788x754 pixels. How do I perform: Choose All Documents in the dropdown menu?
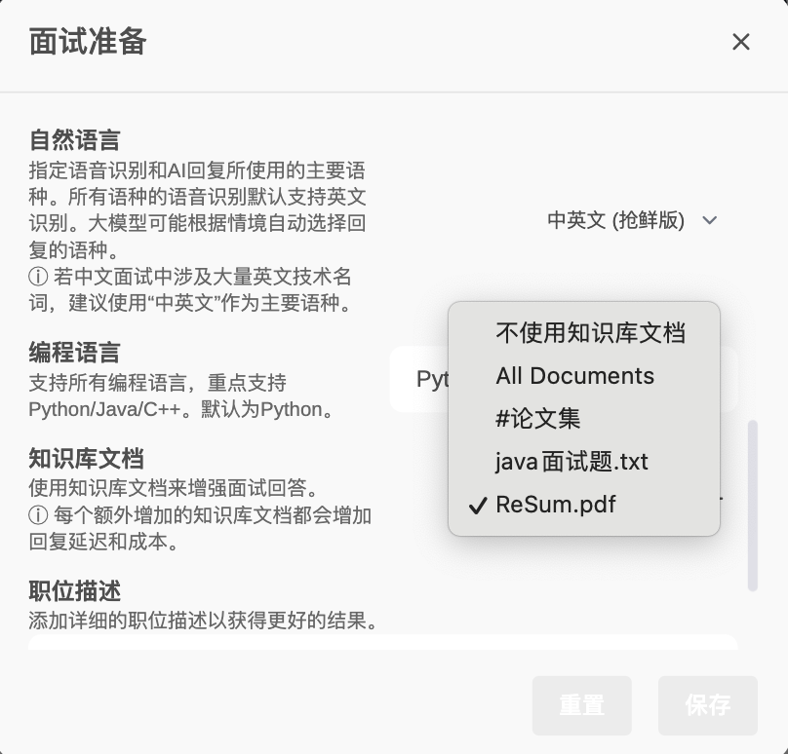coord(574,376)
